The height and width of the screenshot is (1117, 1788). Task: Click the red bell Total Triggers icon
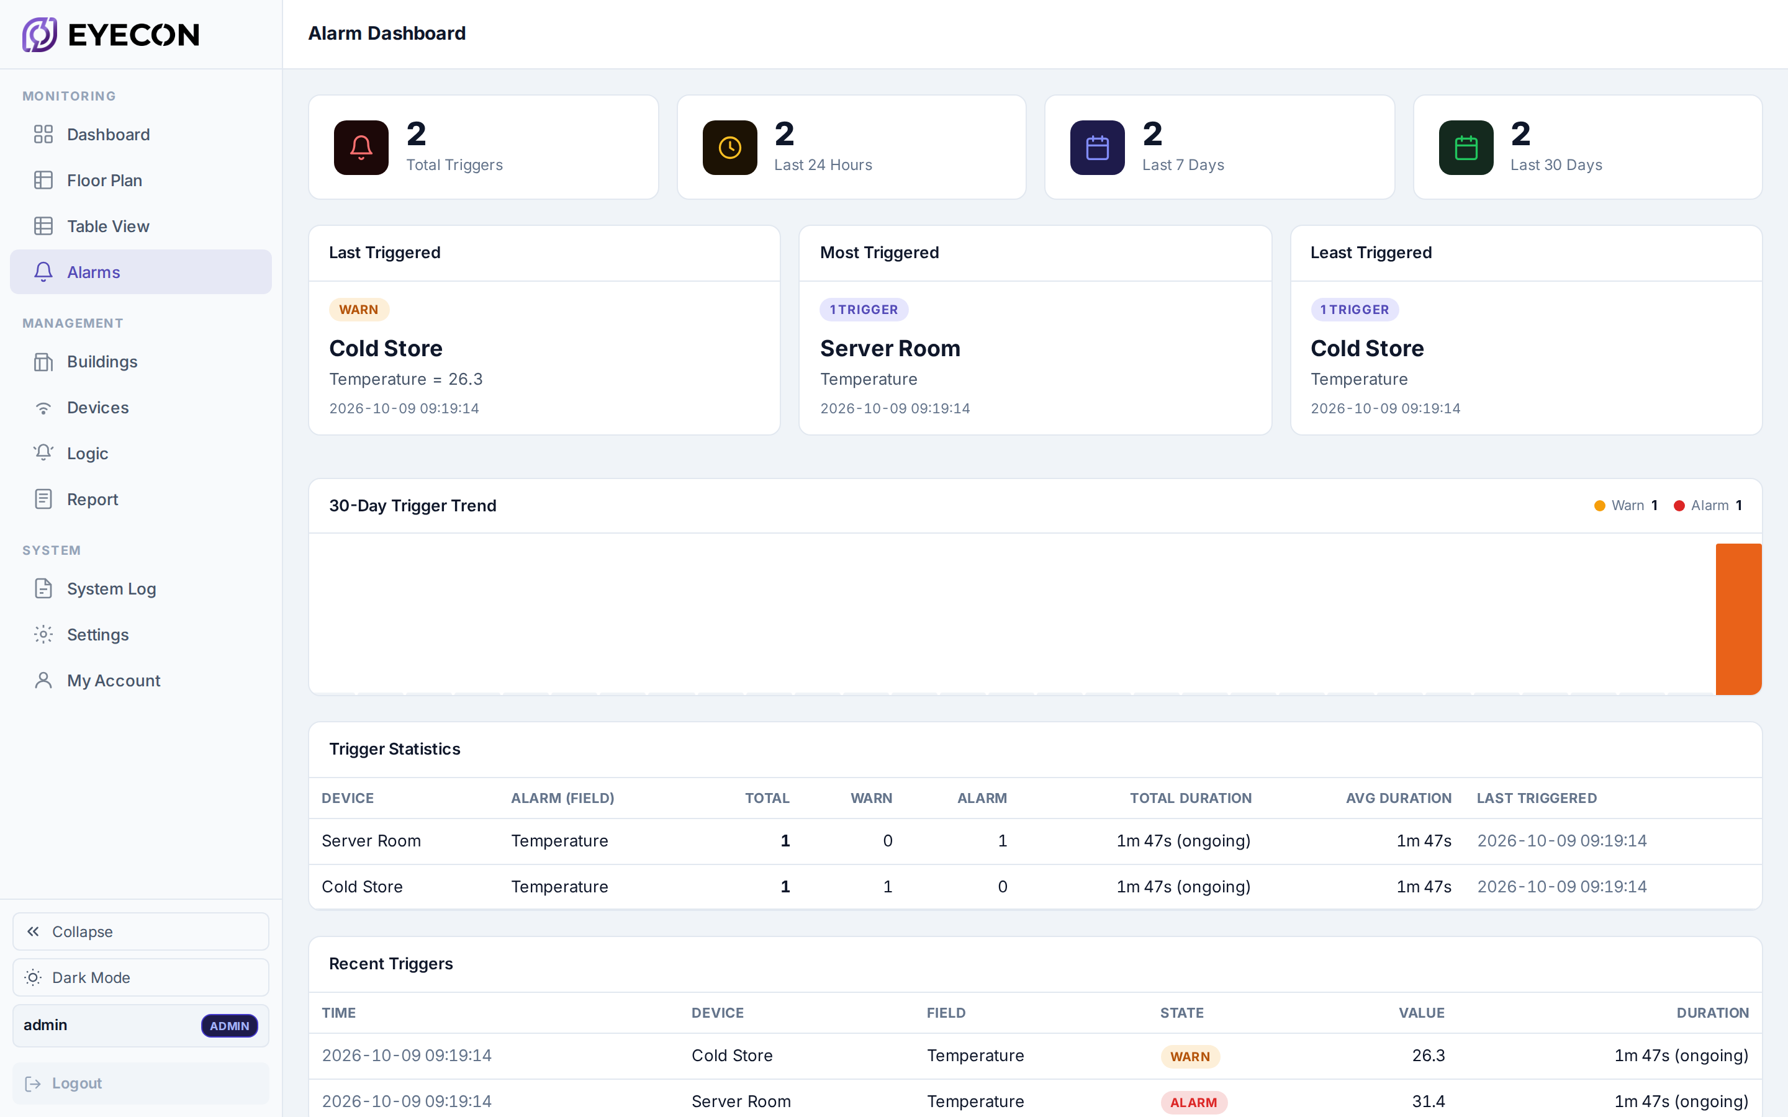coord(361,148)
